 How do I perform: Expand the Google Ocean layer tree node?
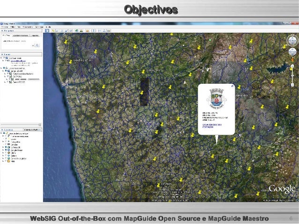[3, 150]
